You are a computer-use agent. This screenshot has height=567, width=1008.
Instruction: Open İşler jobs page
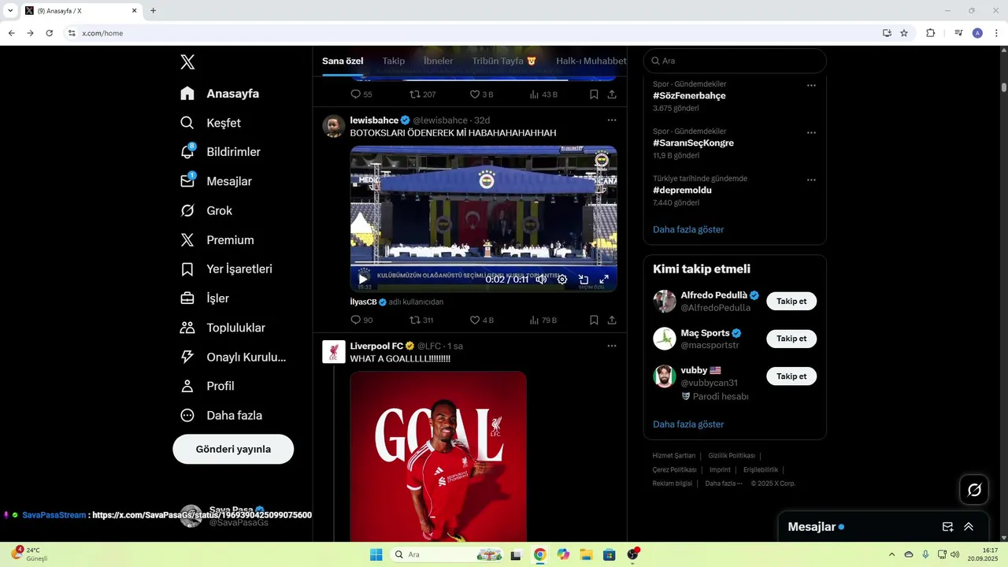(204, 298)
